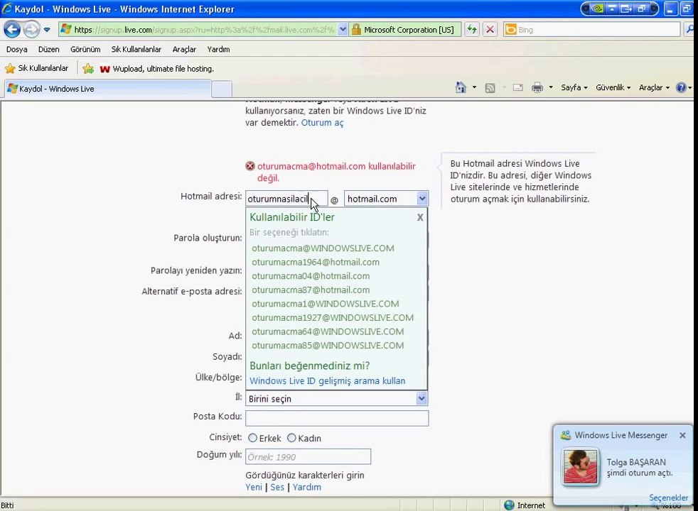This screenshot has width=698, height=511.
Task: Select the Kadın radio button
Action: pyautogui.click(x=291, y=438)
